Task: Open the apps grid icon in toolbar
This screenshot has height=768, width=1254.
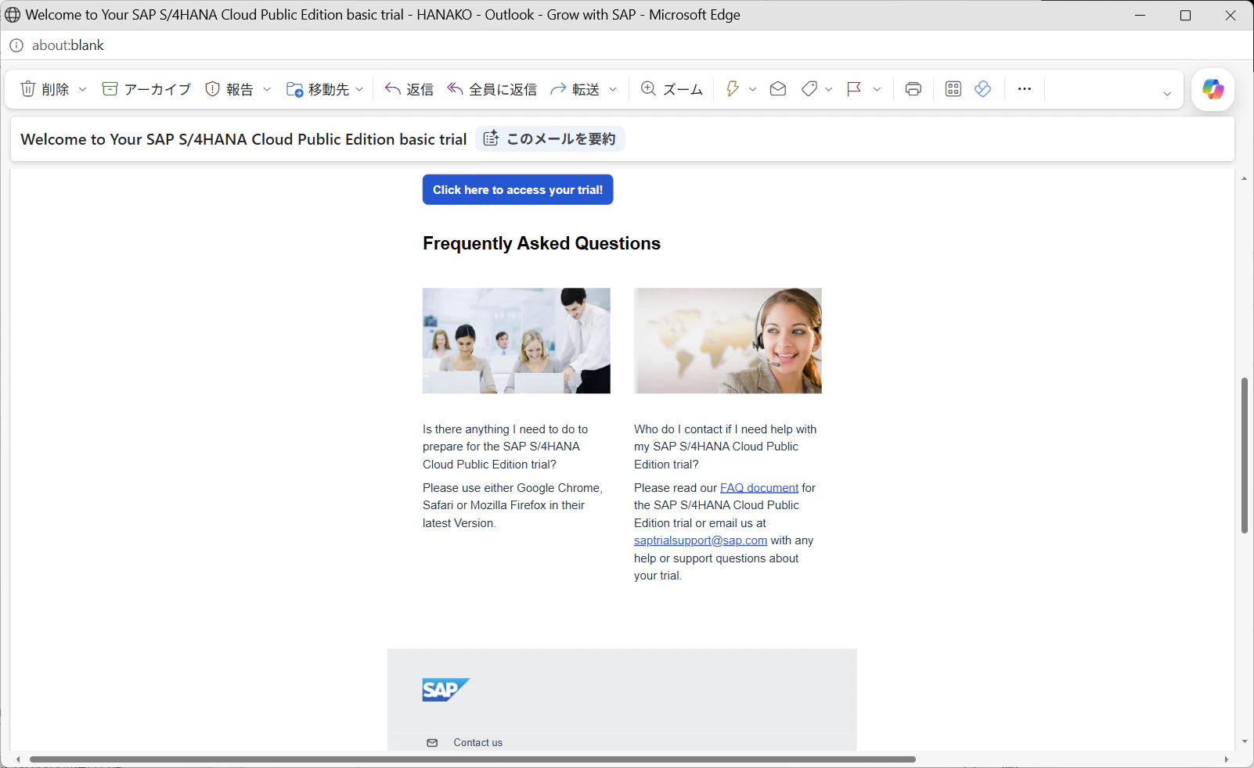Action: [x=953, y=89]
